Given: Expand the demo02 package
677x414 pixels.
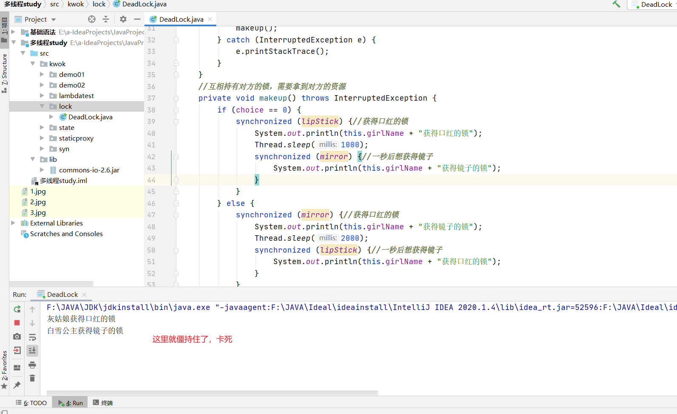Looking at the screenshot, I should point(42,85).
